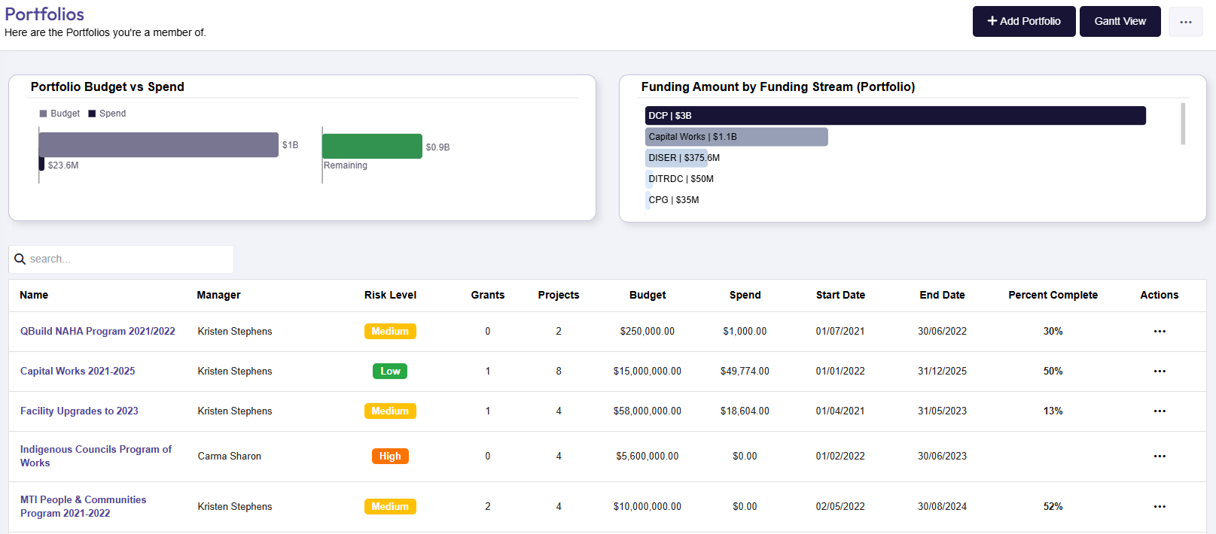The width and height of the screenshot is (1216, 534).
Task: Open actions menu for Capital Works 2021-2025 row
Action: [1160, 372]
